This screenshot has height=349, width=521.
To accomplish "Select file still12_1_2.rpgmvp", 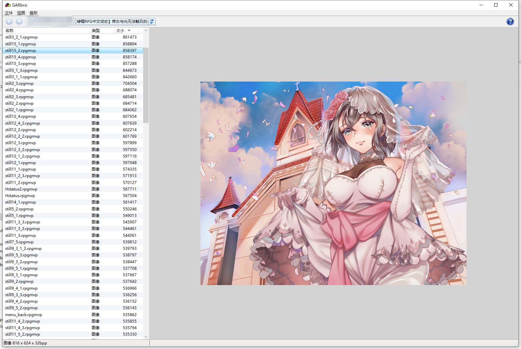I will [73, 156].
